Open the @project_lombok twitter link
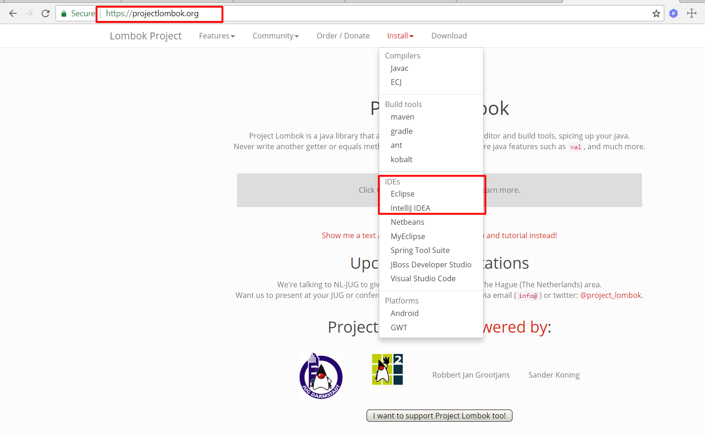 (x=611, y=295)
